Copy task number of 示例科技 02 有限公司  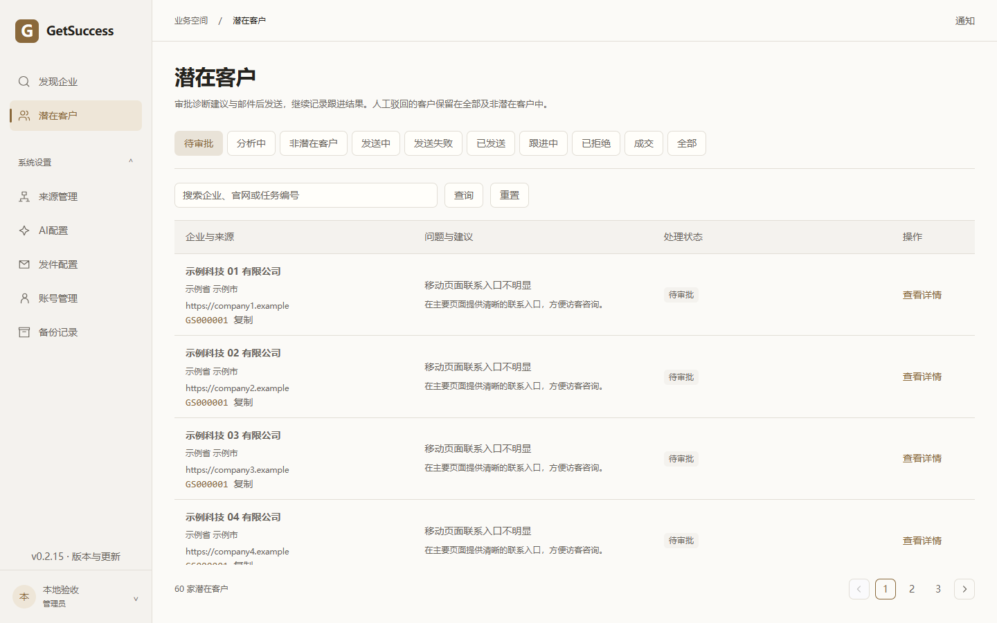click(x=243, y=402)
